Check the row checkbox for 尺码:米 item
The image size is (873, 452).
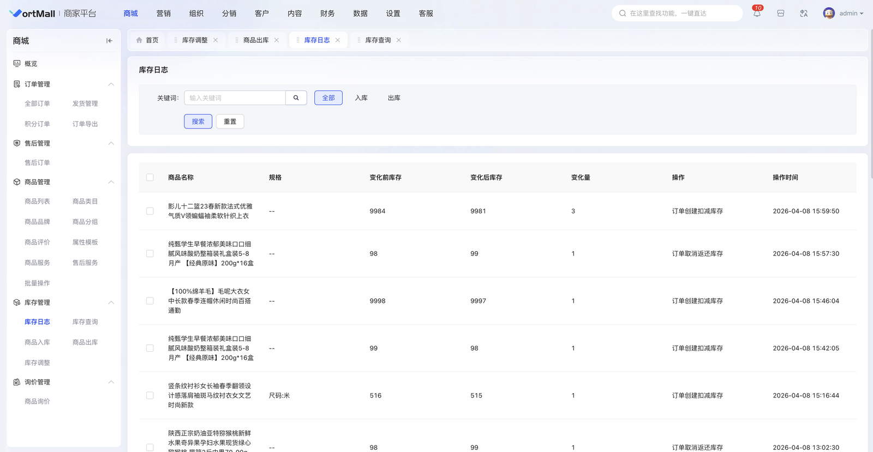click(150, 395)
